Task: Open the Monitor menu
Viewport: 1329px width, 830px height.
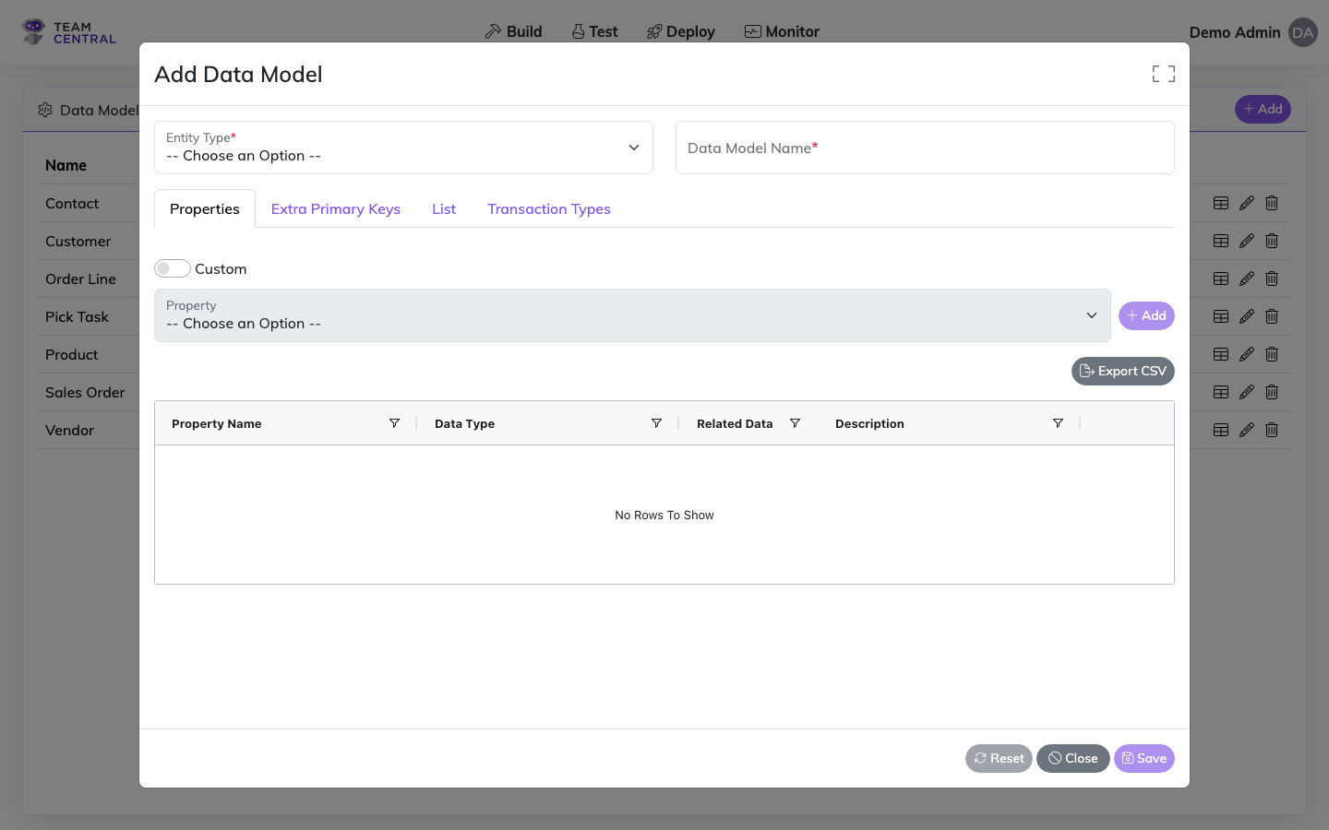Action: [783, 31]
